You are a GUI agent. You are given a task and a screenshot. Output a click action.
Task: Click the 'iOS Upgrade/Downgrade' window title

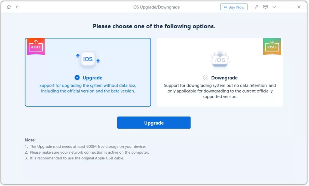coord(156,7)
